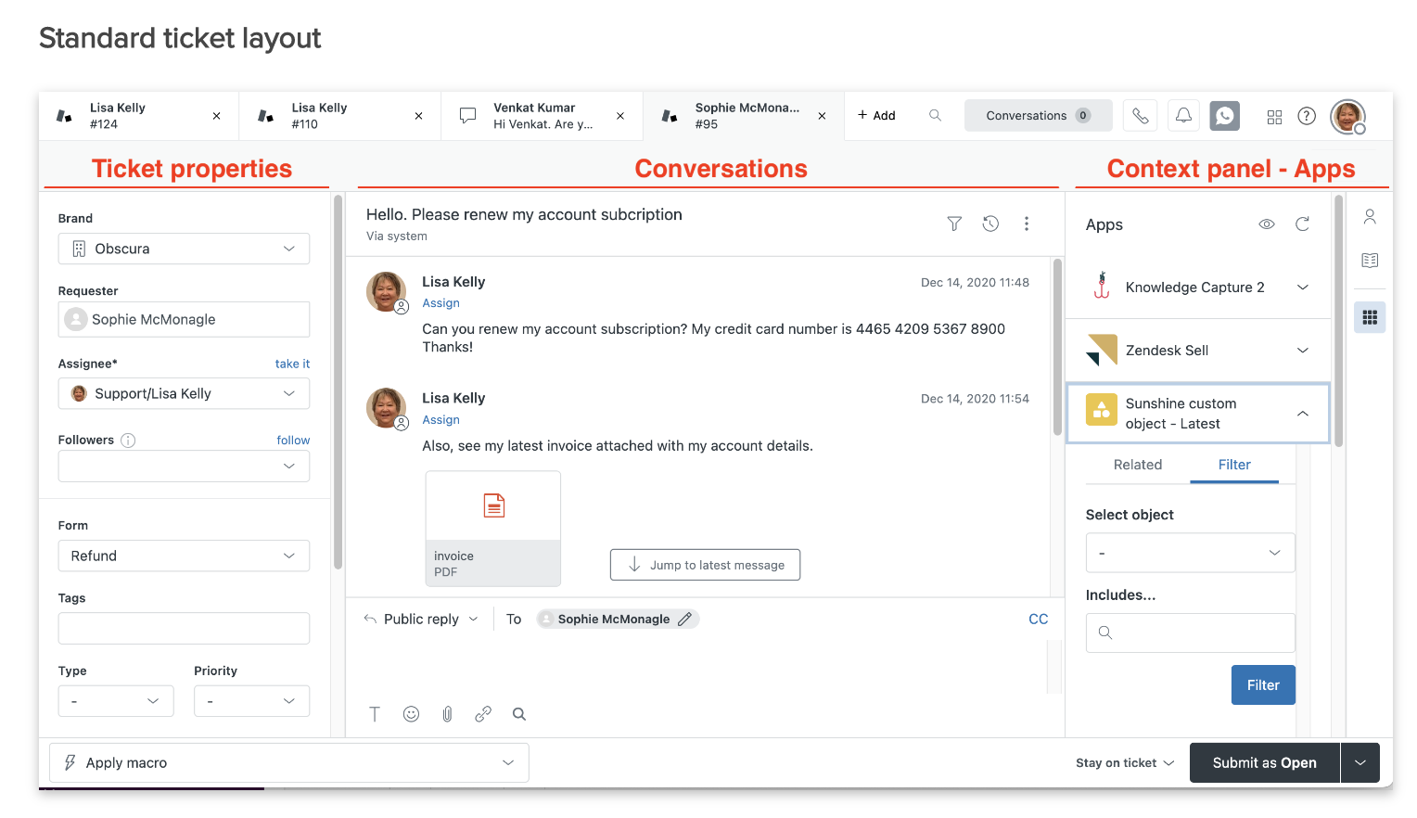Refresh the Apps panel
The image size is (1417, 818).
[1302, 224]
